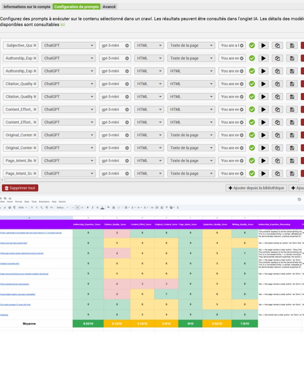Open prompt text settings gear in Page_Intent_Re row

pyautogui.click(x=242, y=161)
